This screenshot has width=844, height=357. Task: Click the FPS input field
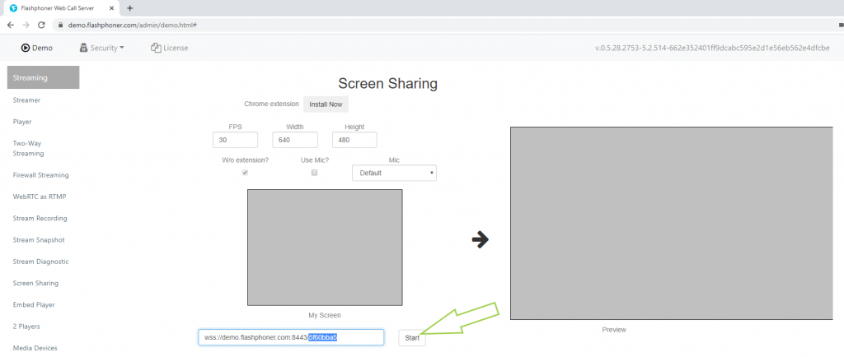[x=235, y=140]
